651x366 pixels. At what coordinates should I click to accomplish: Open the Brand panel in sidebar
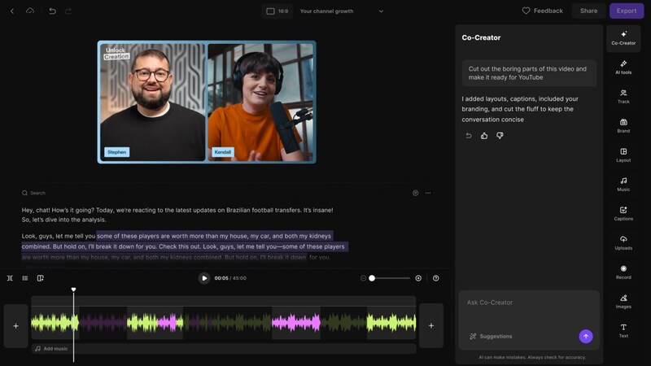pyautogui.click(x=623, y=125)
